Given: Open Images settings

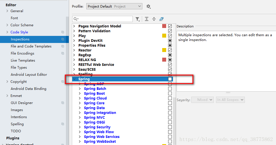Looking at the screenshot, I should click(x=17, y=110).
